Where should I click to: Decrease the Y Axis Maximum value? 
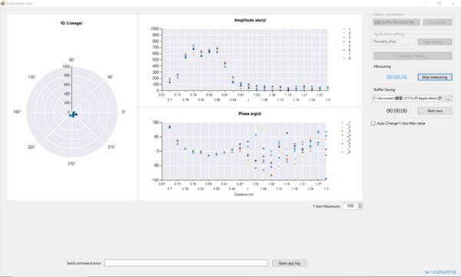point(360,208)
